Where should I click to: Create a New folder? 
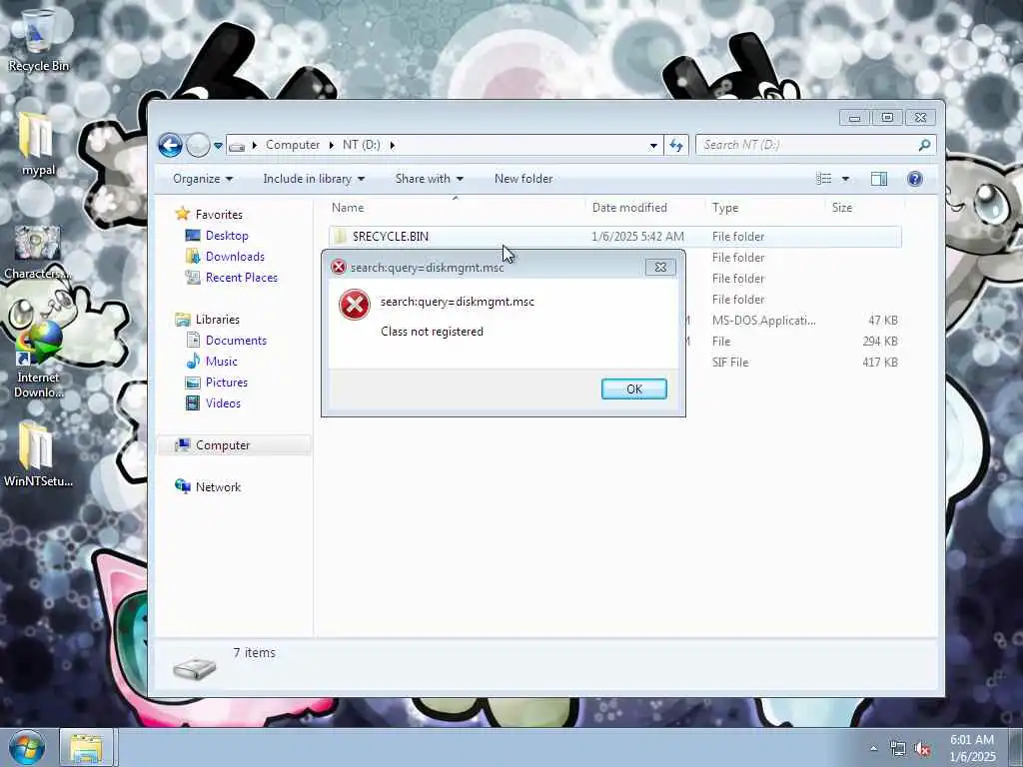523,179
